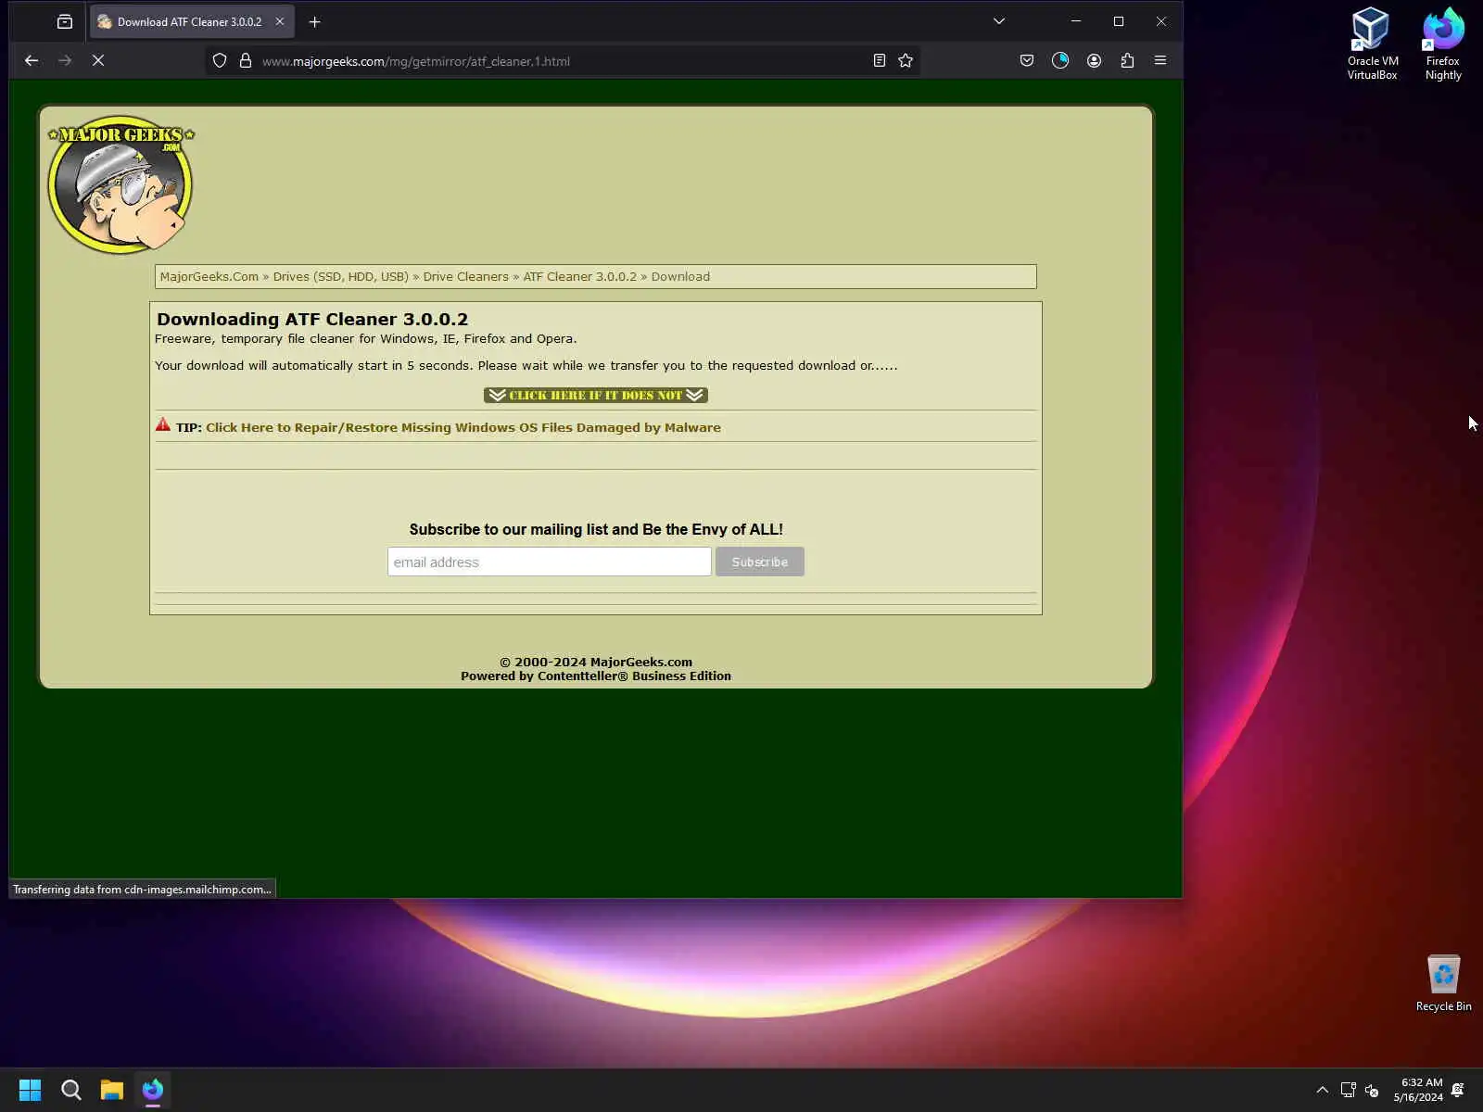This screenshot has height=1112, width=1483.
Task: Click the Subscribe button
Action: [x=760, y=562]
